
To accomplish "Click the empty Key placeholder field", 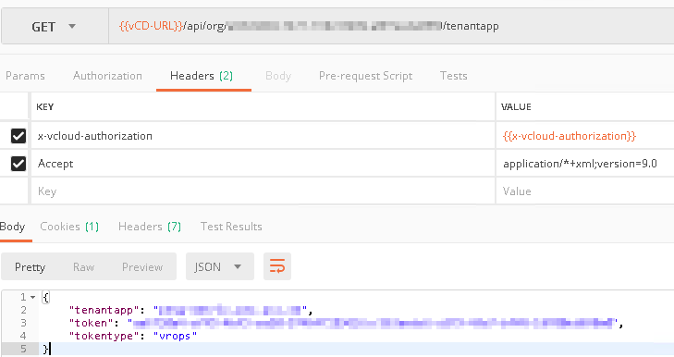I will pos(263,191).
